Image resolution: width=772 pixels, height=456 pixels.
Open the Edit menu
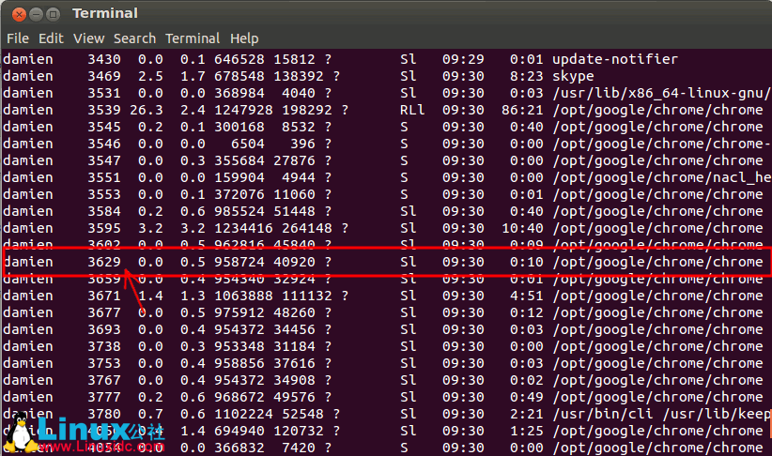click(52, 38)
